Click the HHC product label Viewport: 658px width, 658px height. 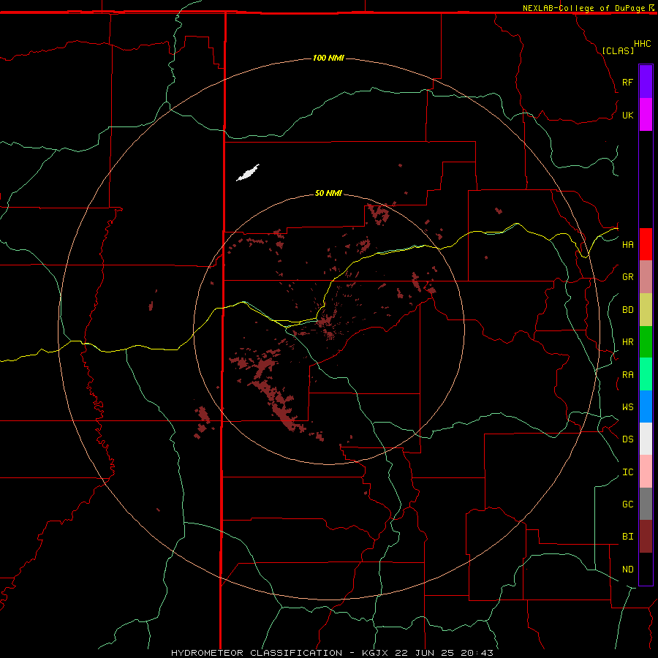643,44
